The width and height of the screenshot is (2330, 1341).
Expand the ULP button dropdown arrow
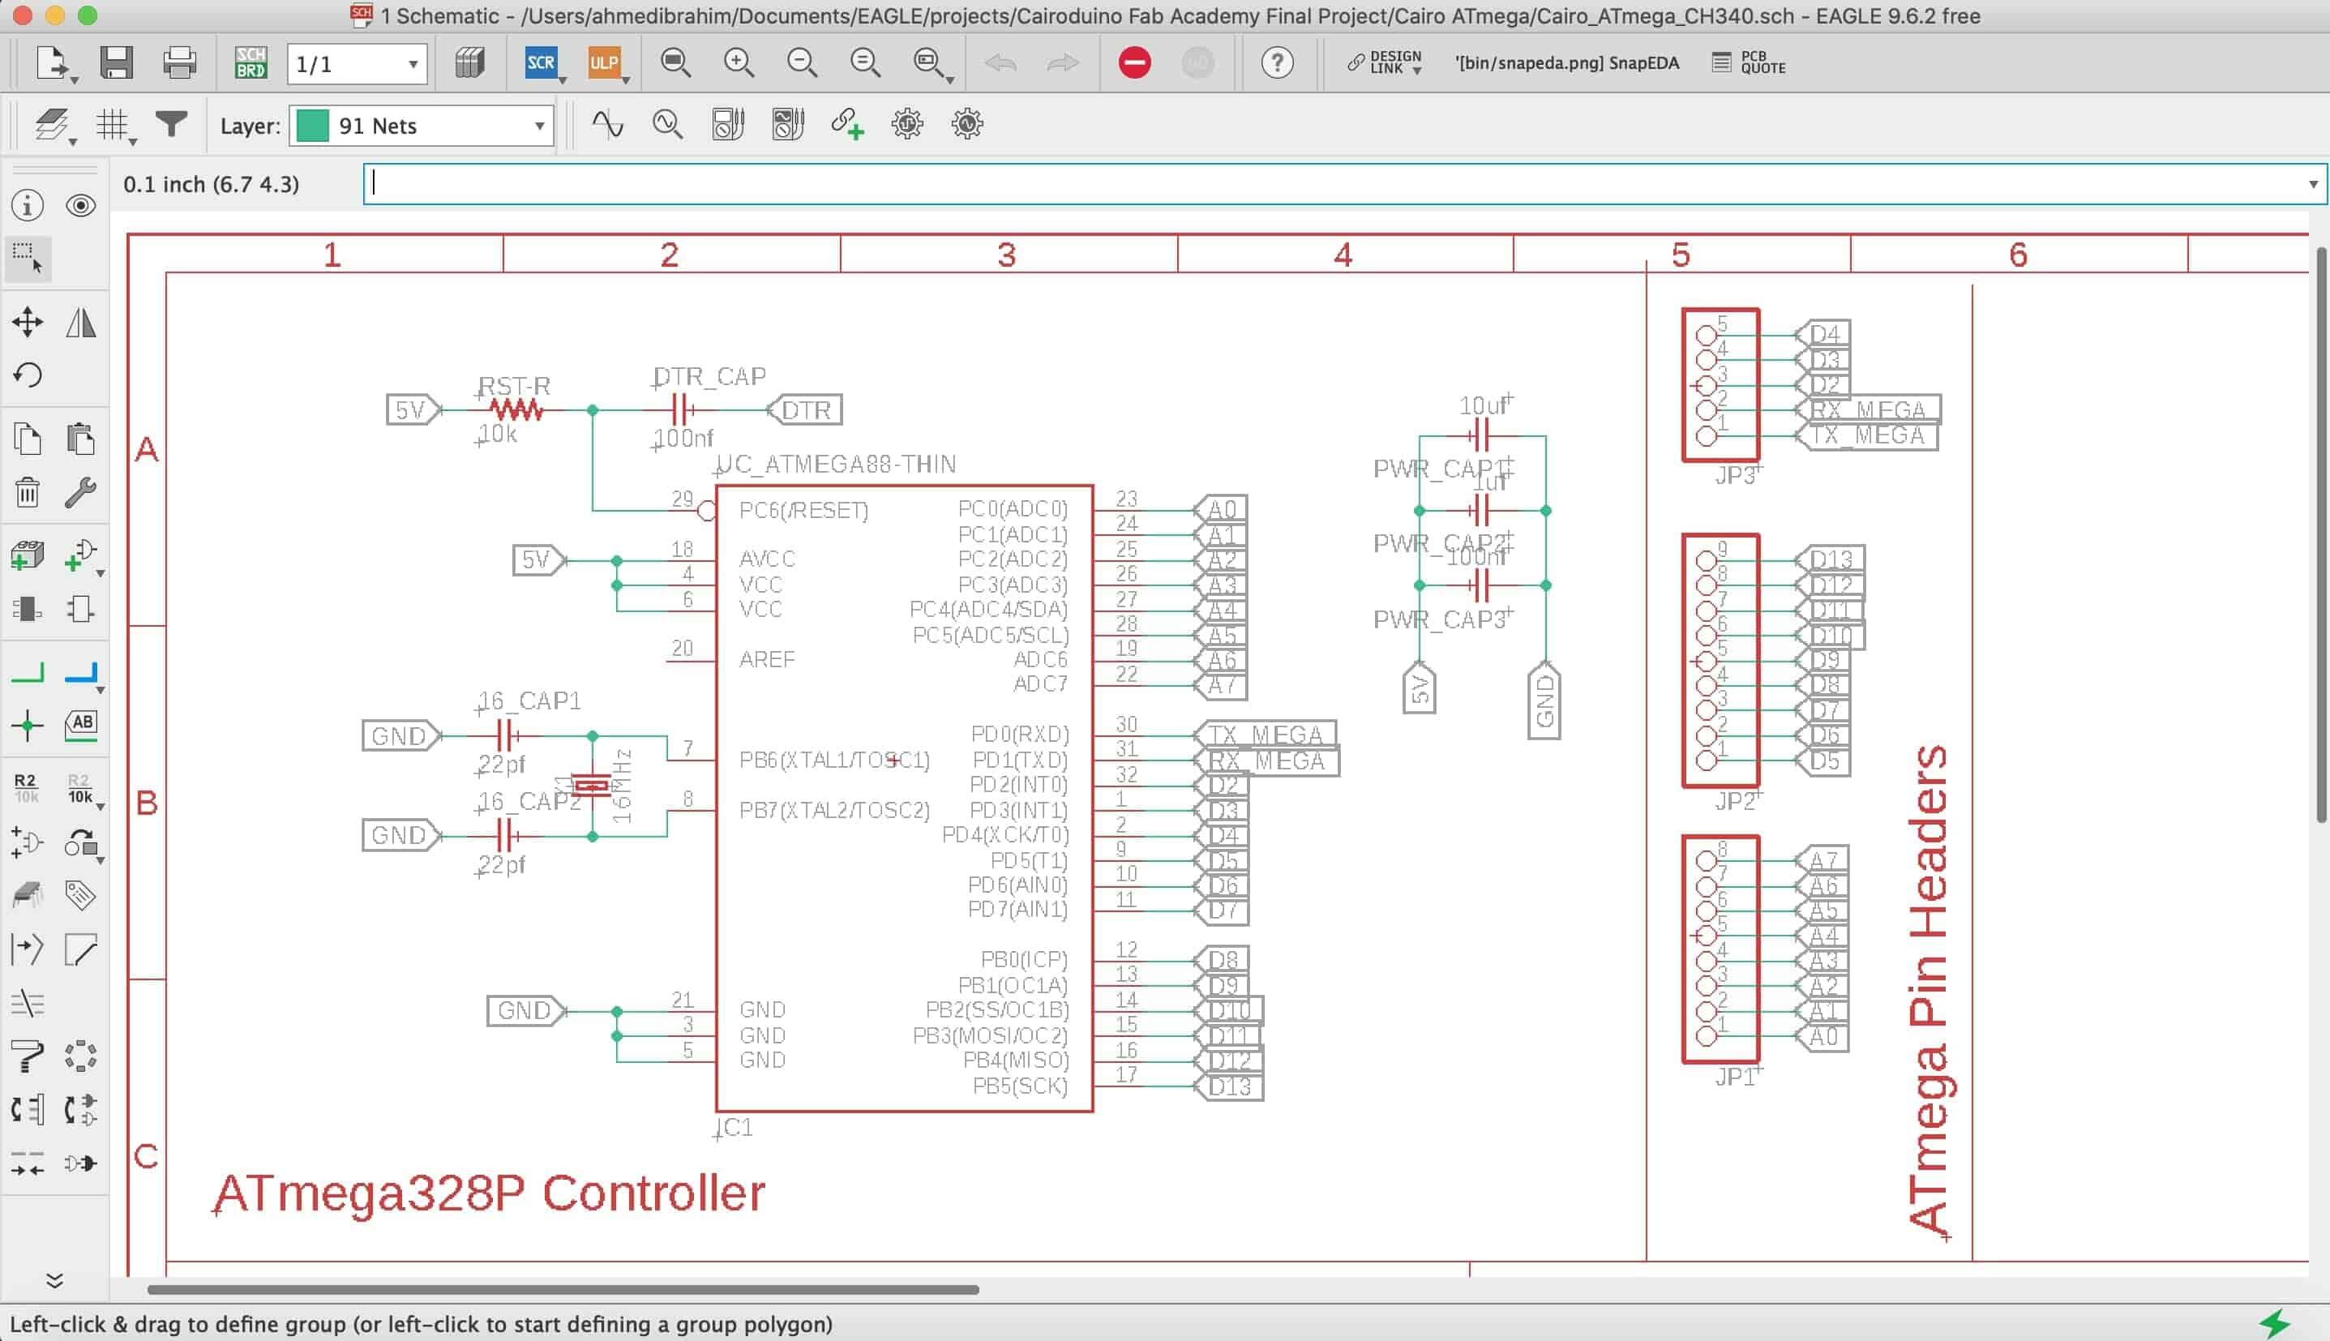(x=626, y=81)
